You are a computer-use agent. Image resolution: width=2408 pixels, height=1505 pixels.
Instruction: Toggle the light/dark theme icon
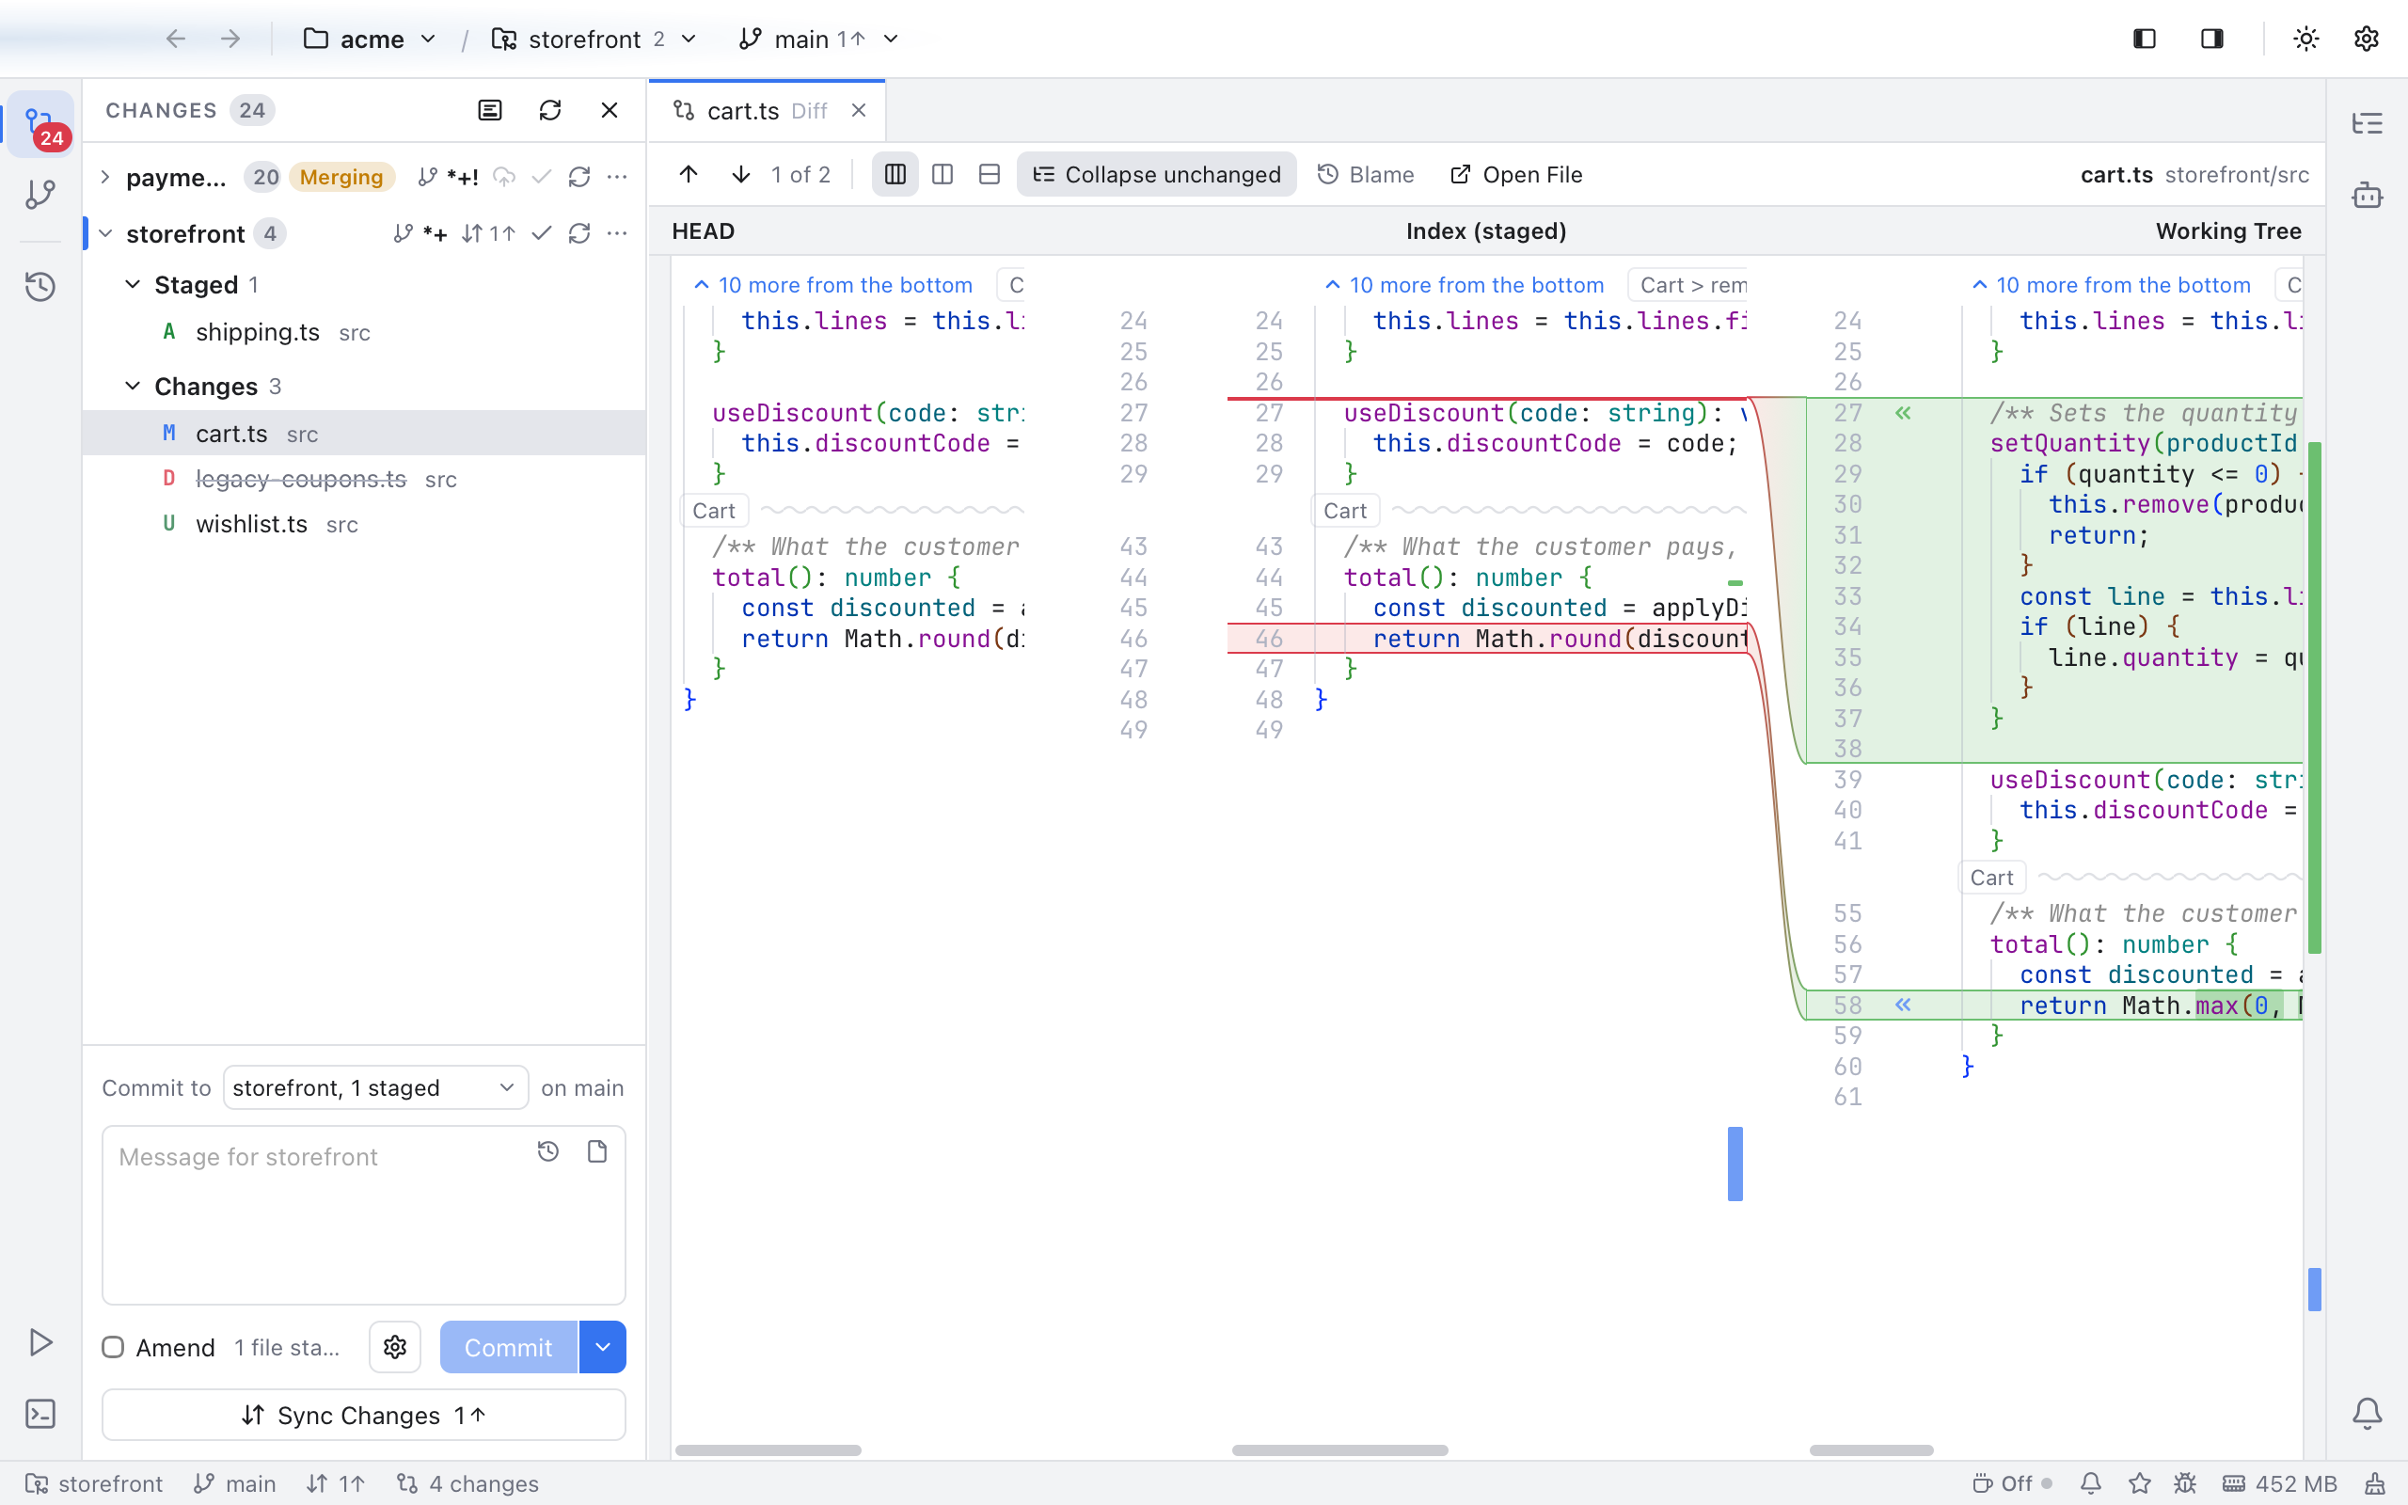2306,39
